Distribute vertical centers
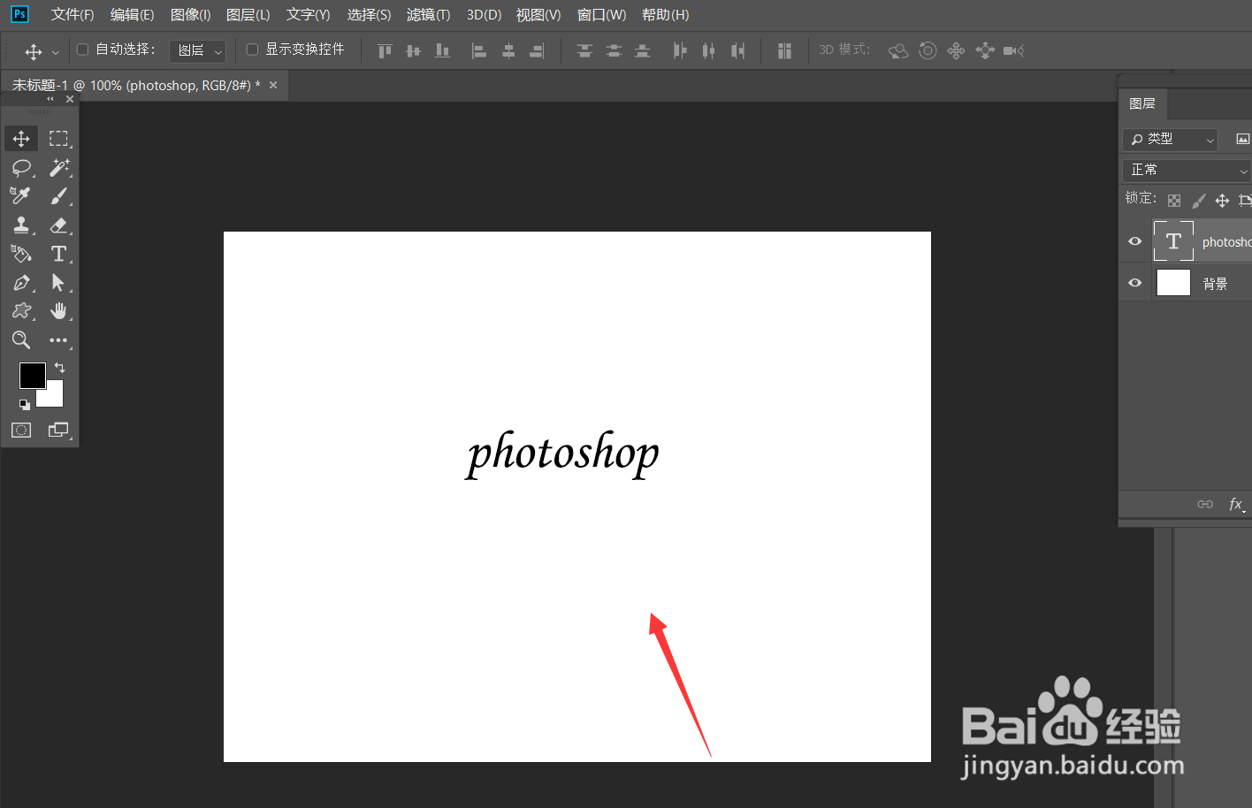This screenshot has width=1252, height=808. 614,51
